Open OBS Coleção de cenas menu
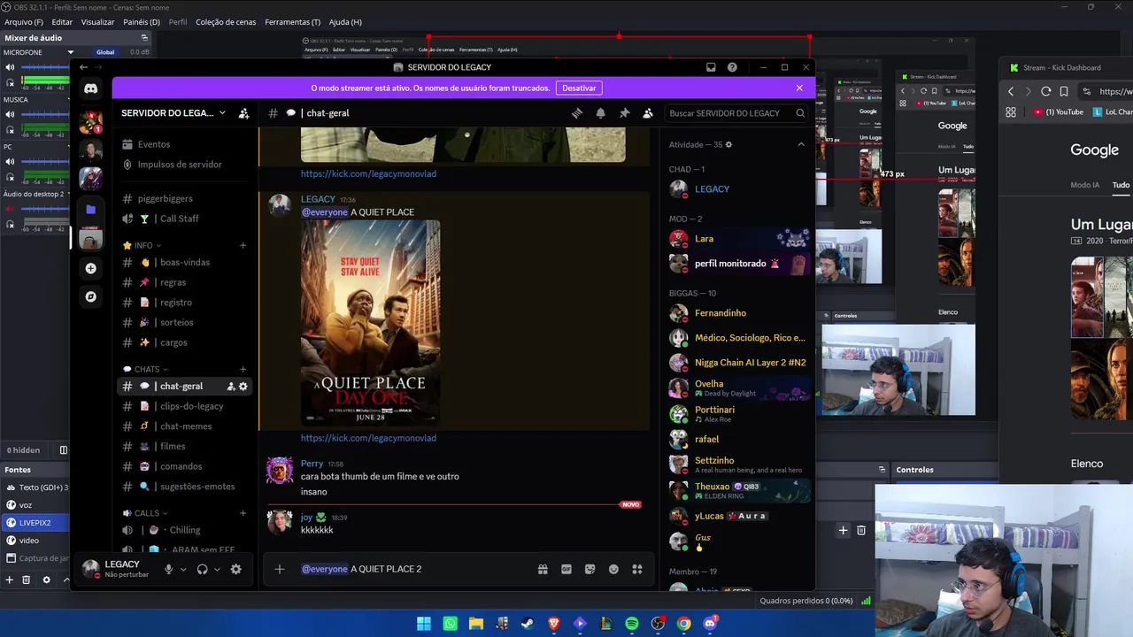 pos(226,22)
